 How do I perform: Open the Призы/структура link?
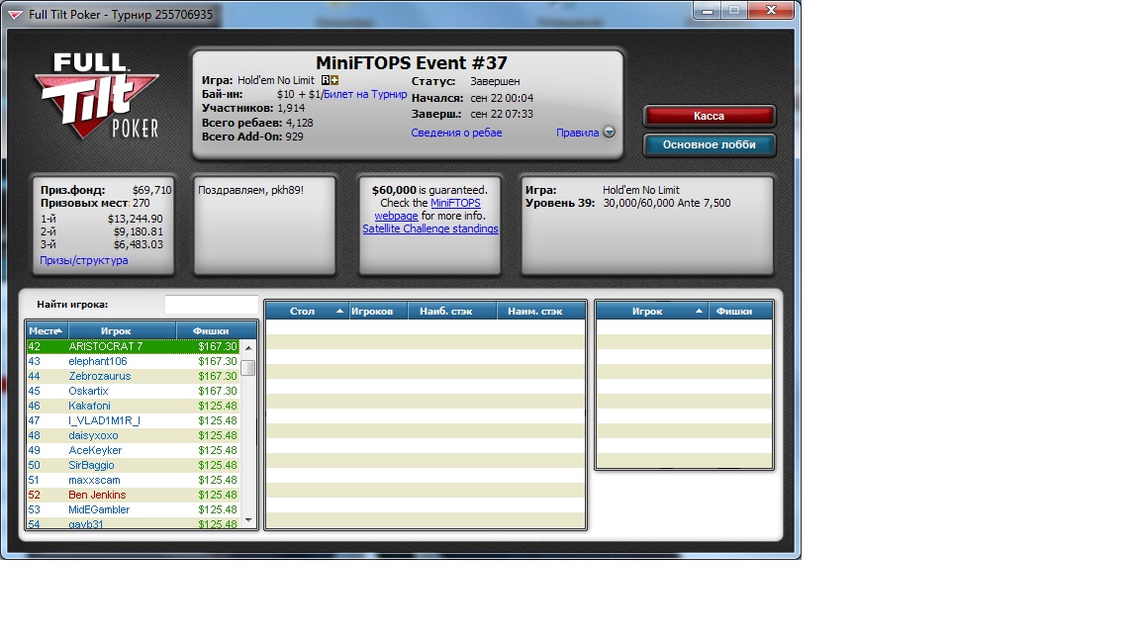point(84,260)
